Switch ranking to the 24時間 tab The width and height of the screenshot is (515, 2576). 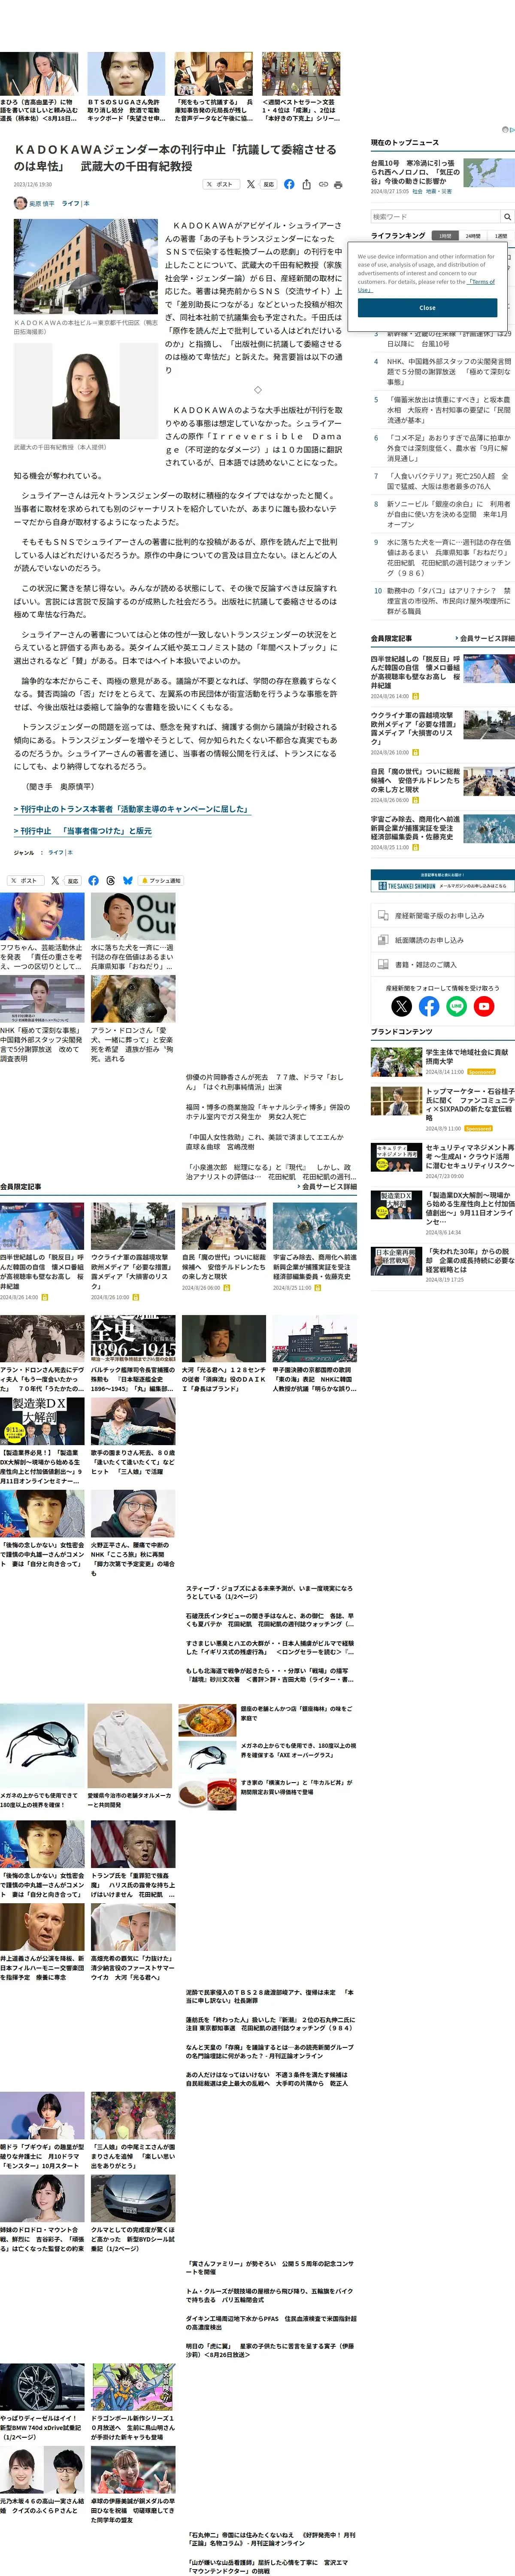472,236
